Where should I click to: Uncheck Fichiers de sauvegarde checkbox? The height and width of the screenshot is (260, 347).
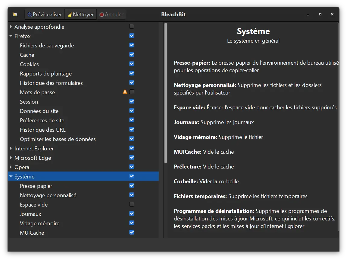132,45
